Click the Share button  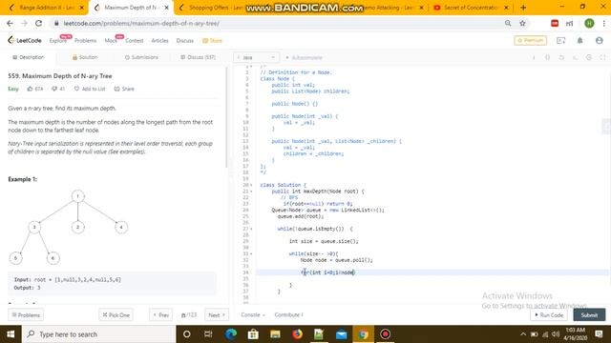[x=124, y=89]
